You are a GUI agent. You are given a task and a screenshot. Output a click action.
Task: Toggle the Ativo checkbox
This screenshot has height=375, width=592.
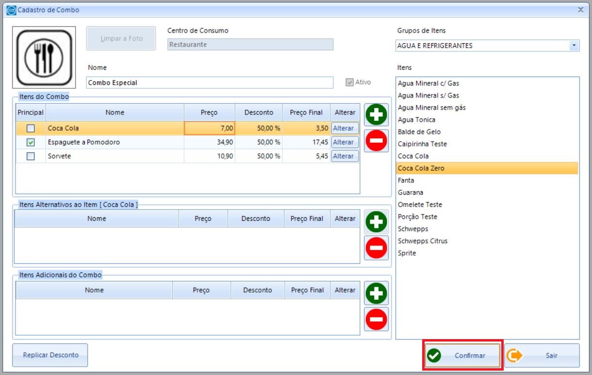(x=349, y=82)
